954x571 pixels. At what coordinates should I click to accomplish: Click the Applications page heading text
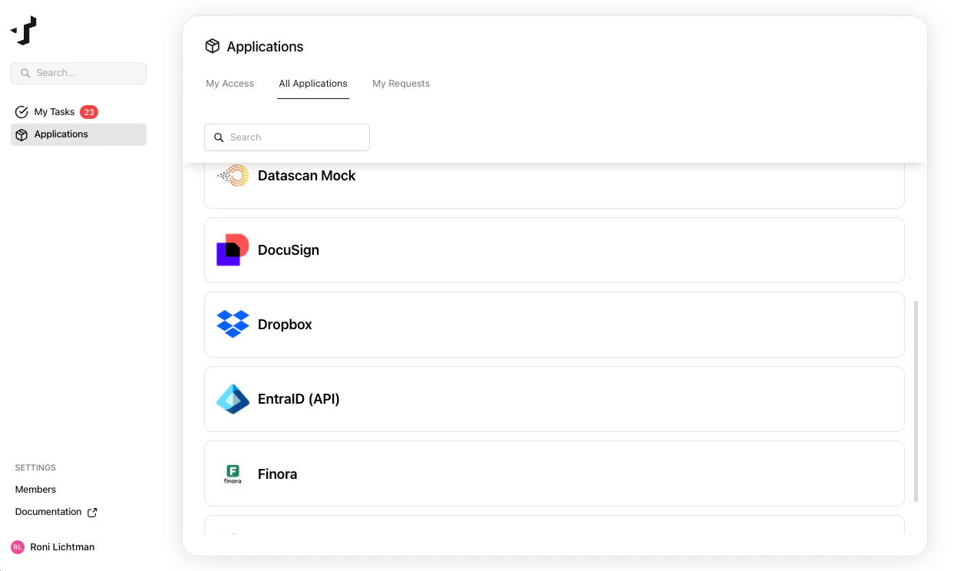pyautogui.click(x=265, y=47)
